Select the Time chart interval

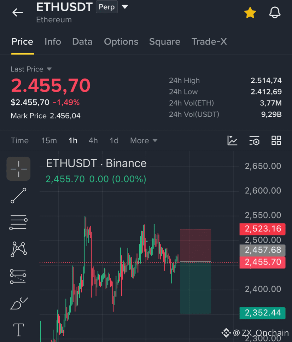(x=20, y=141)
